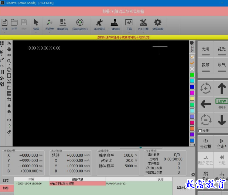Select the bright green layer color swatch

[192, 75]
